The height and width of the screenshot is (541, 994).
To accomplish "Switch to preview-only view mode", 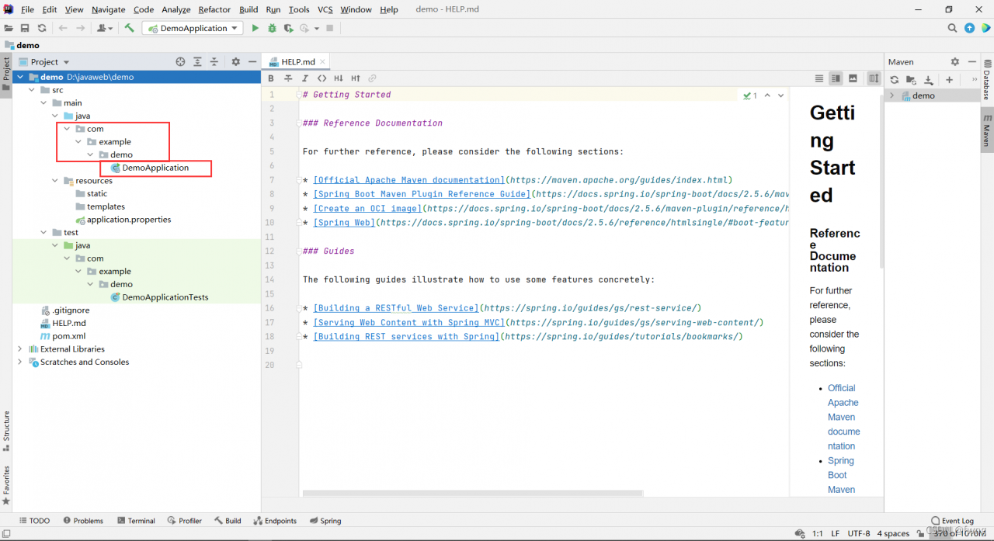I will coord(853,78).
